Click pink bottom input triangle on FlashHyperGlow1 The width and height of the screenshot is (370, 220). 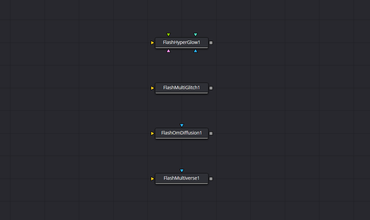[x=168, y=51]
